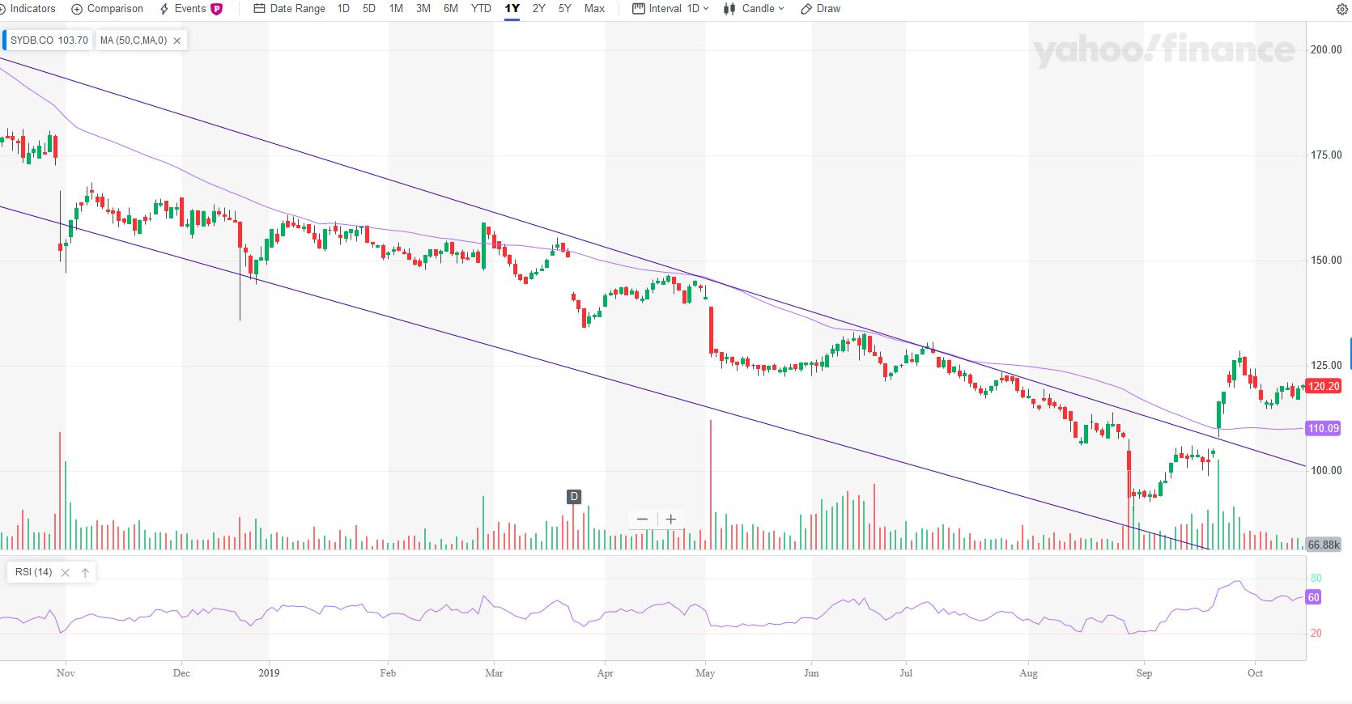Image resolution: width=1352 pixels, height=704 pixels.
Task: Zoom in with the plus icon
Action: 671,520
